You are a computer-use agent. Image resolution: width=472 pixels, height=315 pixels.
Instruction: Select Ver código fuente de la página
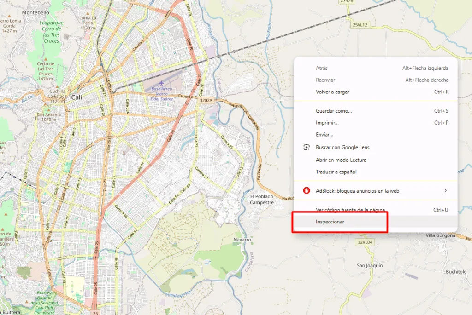[x=375, y=210]
